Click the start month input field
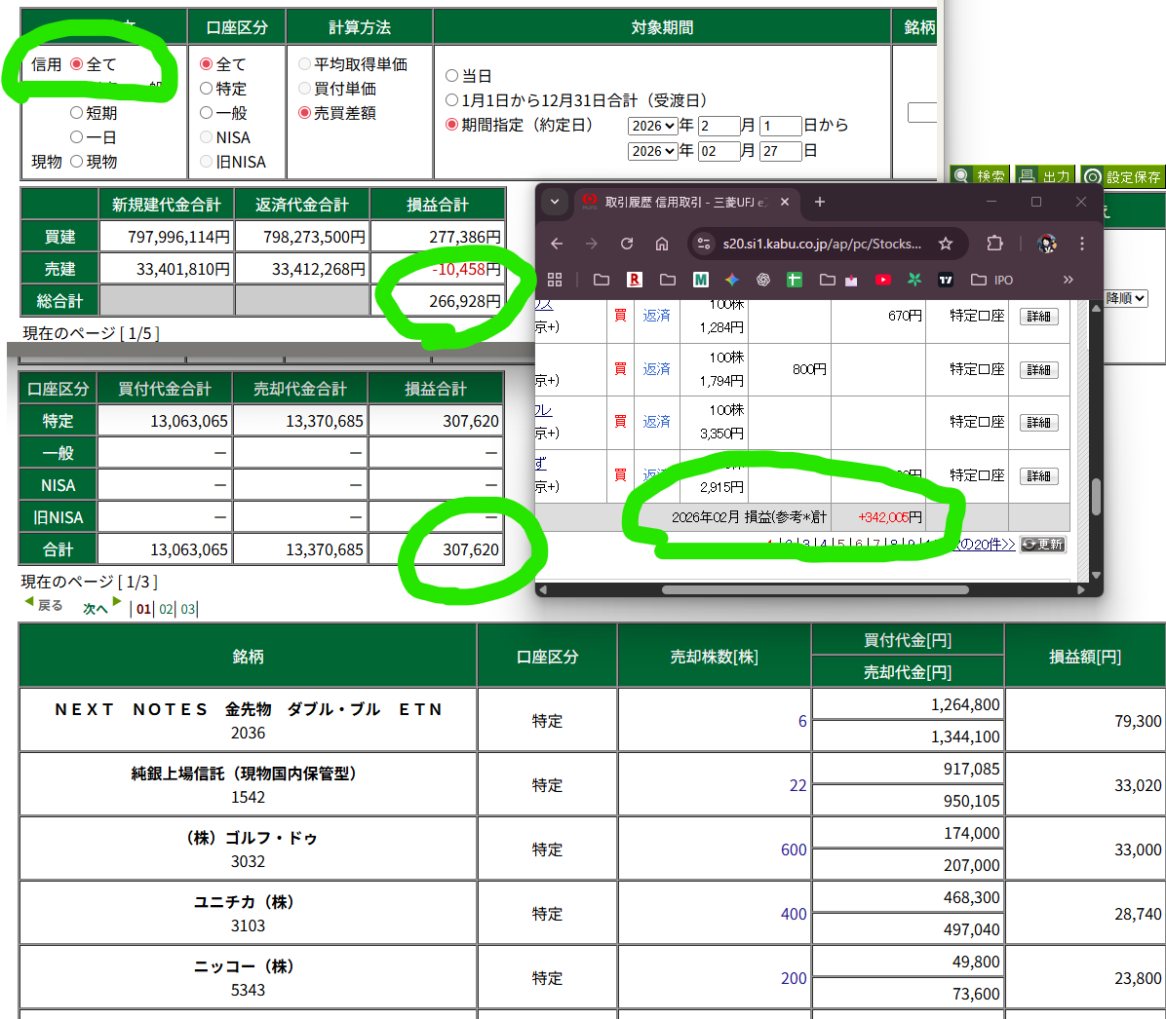 pos(718,126)
